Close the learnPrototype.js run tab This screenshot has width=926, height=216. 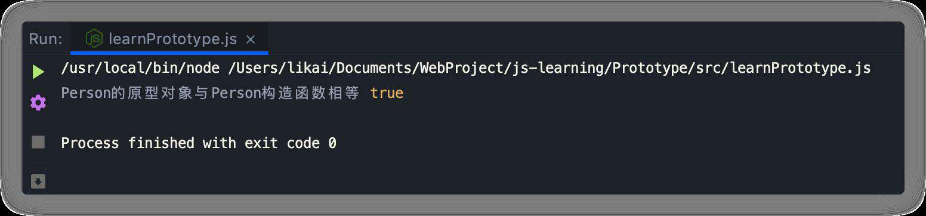[251, 39]
